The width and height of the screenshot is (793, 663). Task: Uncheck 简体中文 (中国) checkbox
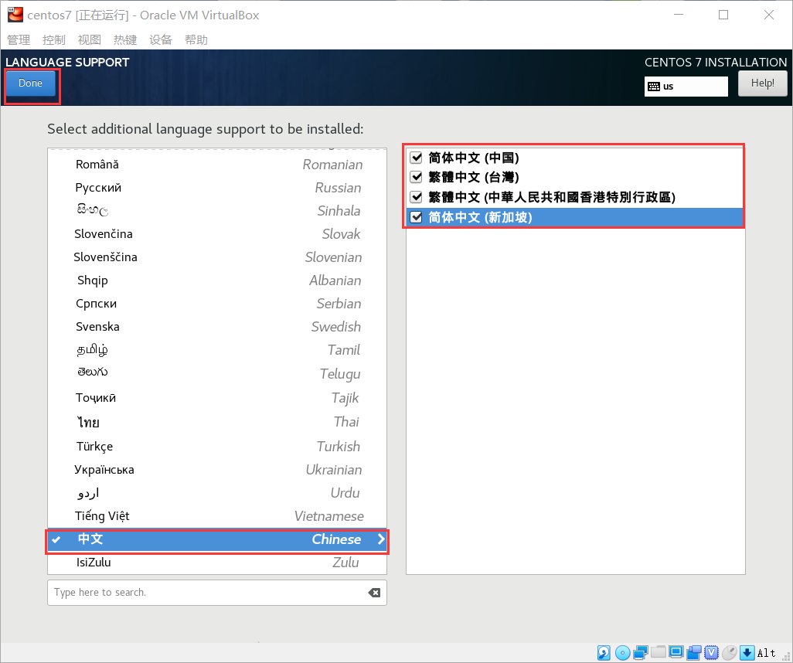(417, 158)
